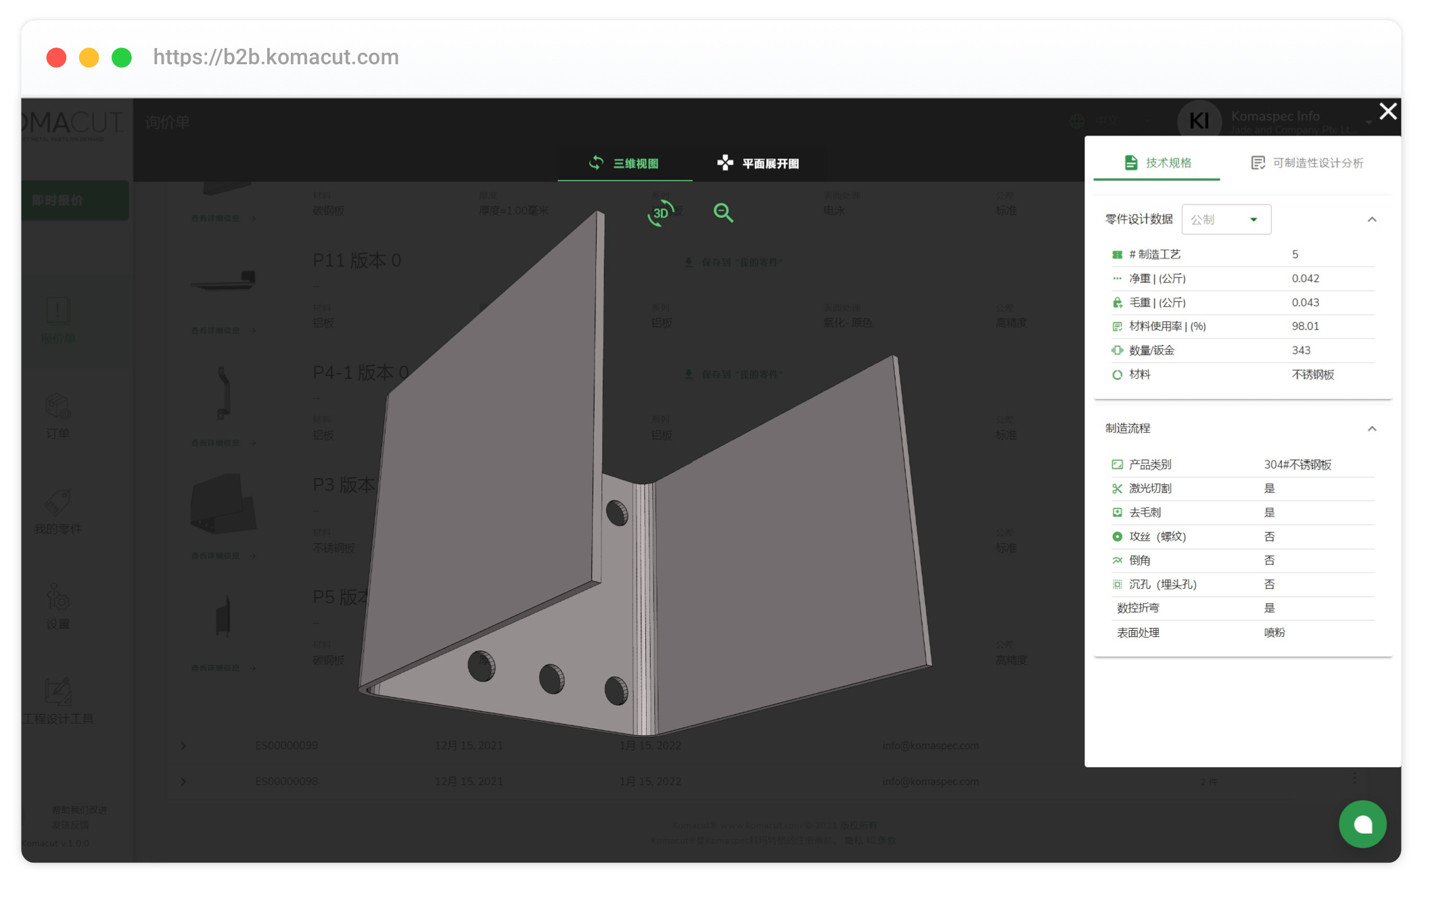The image size is (1449, 906).
Task: Click the browser URL b2b.komacut.com
Action: pyautogui.click(x=276, y=57)
